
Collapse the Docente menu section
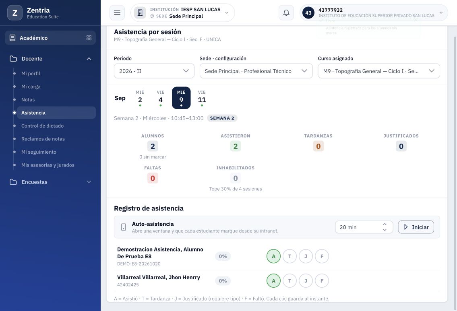click(x=50, y=58)
